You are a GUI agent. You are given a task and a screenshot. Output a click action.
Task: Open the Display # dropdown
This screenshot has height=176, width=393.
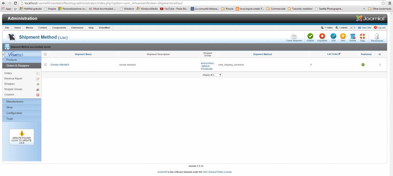(217, 75)
